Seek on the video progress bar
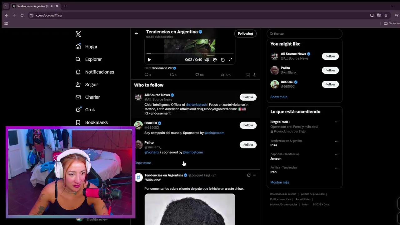This screenshot has height=225, width=400. coord(190,53)
